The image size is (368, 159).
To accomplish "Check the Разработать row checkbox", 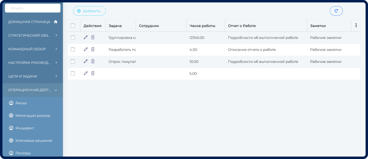I will 73,49.
